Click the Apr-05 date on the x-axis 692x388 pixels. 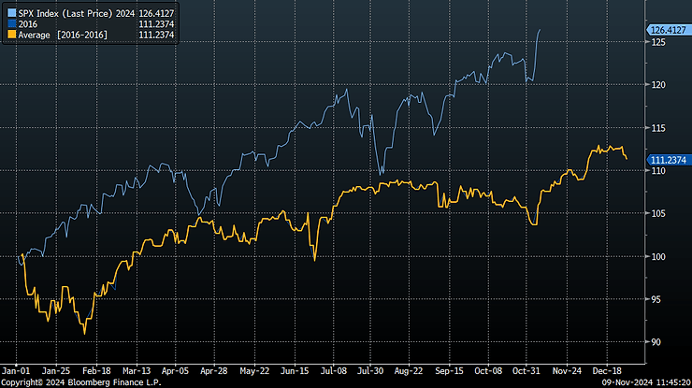[176, 368]
